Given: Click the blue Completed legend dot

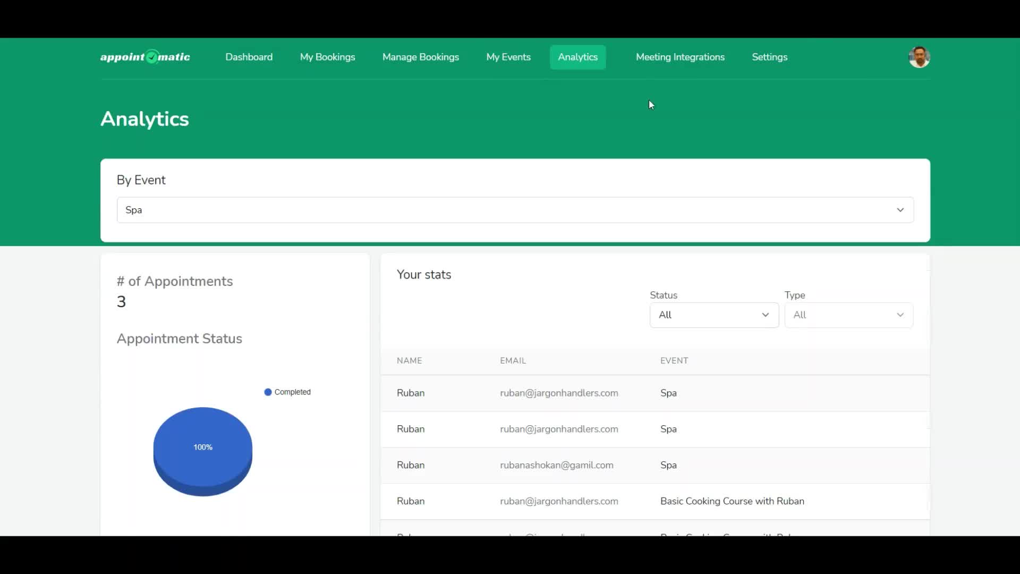Looking at the screenshot, I should click(x=268, y=392).
